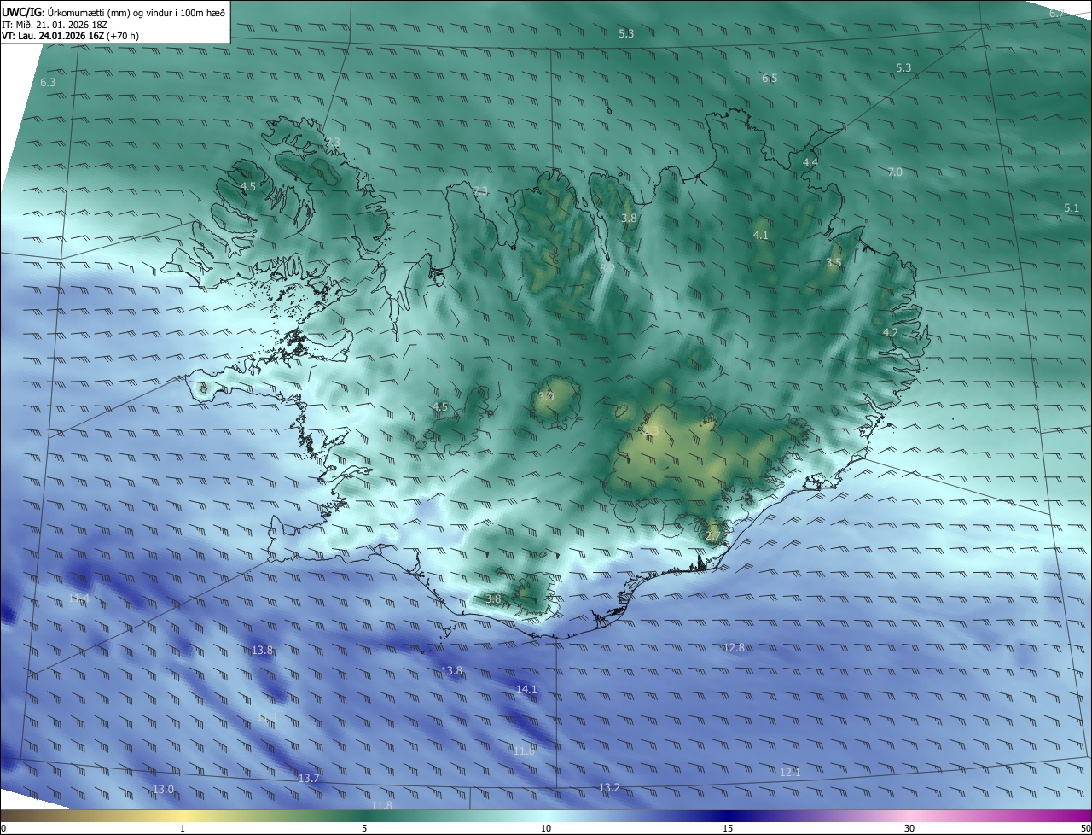Click the 4.2 value label
Viewport: 1092px width, 835px height.
tap(890, 332)
